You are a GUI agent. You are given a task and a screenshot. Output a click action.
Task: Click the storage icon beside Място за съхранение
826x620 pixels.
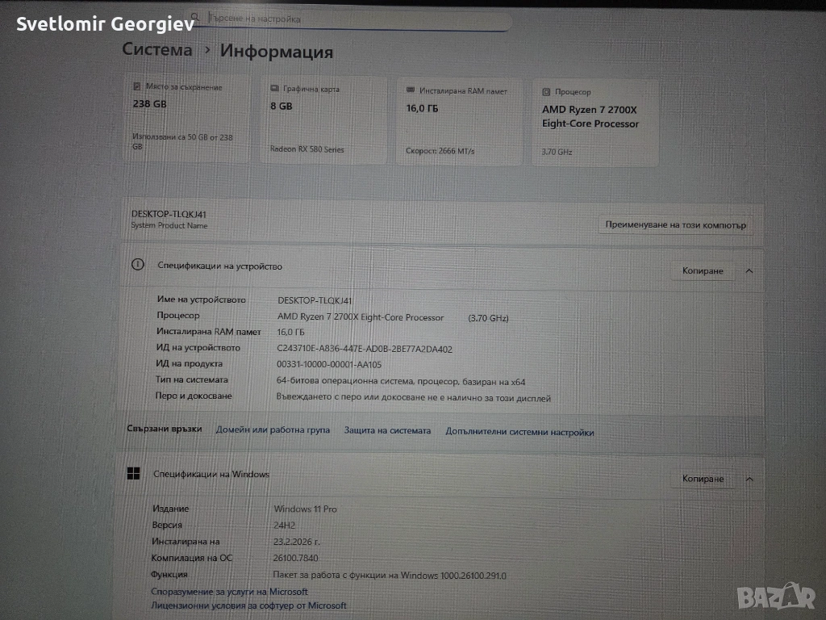(x=138, y=86)
